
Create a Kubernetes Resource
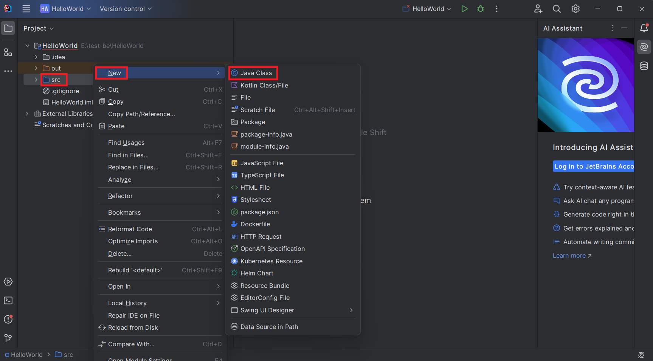click(293, 261)
